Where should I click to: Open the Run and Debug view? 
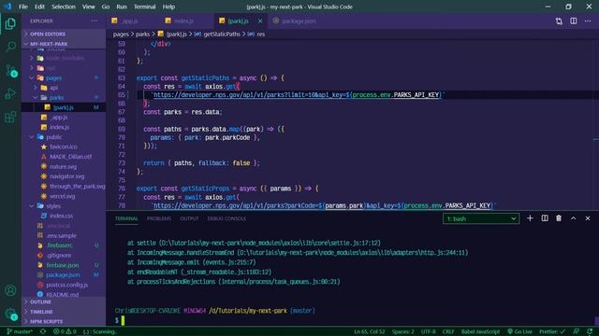pos(10,93)
